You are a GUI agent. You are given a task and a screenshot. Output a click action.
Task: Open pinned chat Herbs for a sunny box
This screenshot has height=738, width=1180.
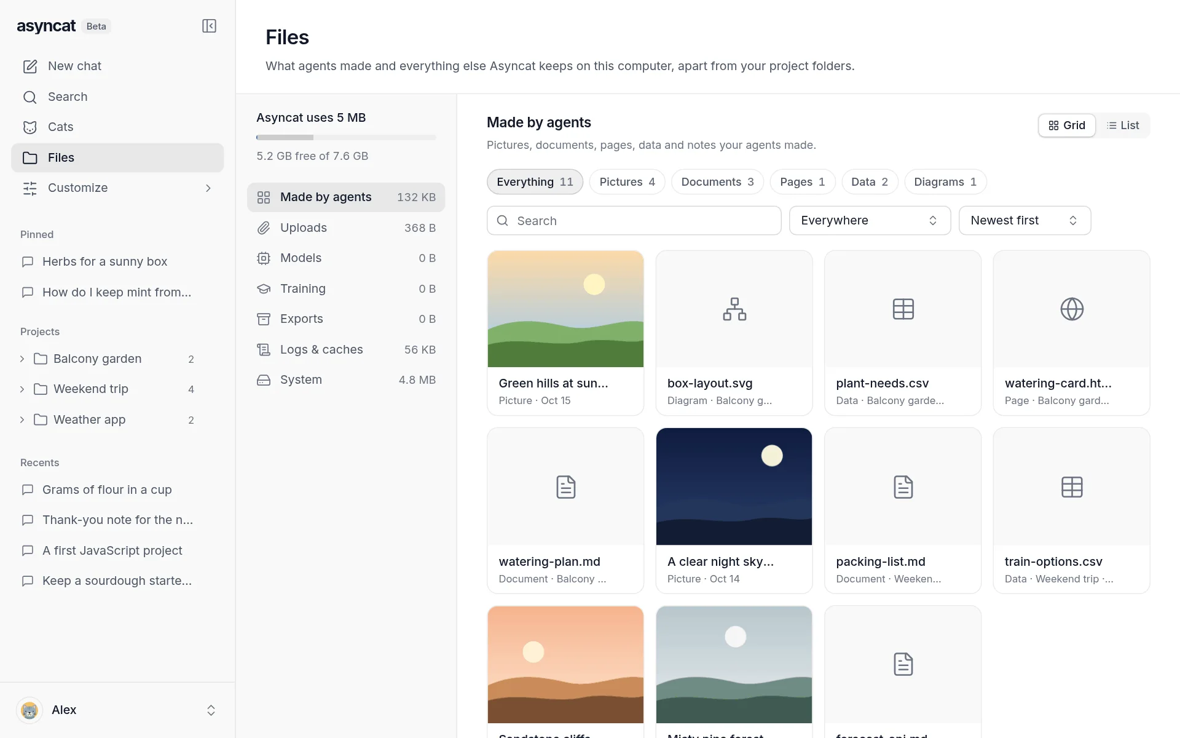click(x=117, y=262)
